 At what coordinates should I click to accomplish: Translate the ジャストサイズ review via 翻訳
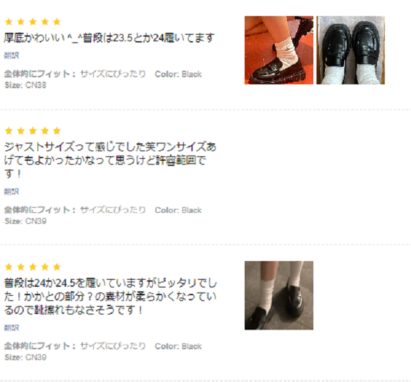pyautogui.click(x=12, y=192)
